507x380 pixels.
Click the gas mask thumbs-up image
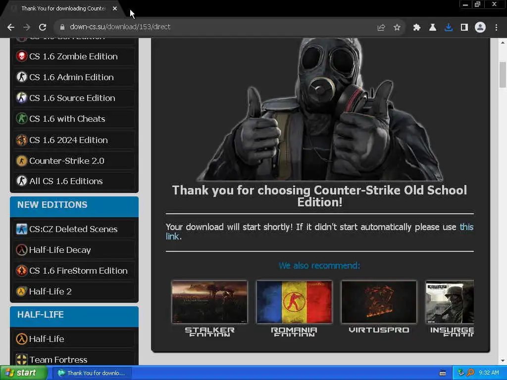pos(319,109)
